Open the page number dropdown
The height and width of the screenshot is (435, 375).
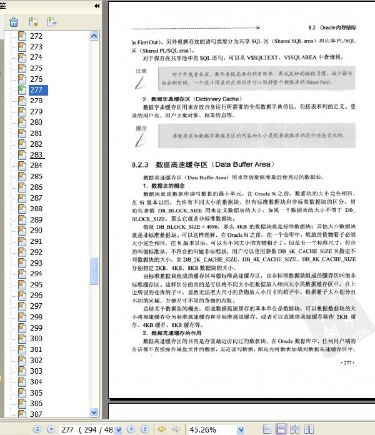pyautogui.click(x=118, y=430)
